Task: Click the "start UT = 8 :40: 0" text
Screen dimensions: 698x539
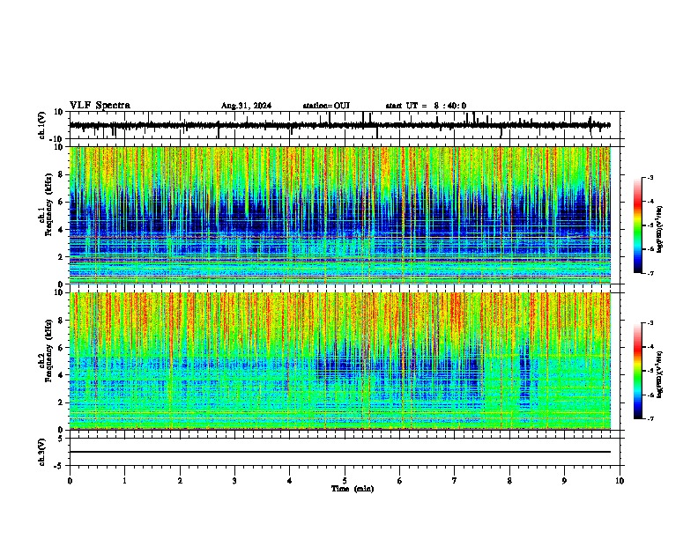Action: [x=426, y=106]
